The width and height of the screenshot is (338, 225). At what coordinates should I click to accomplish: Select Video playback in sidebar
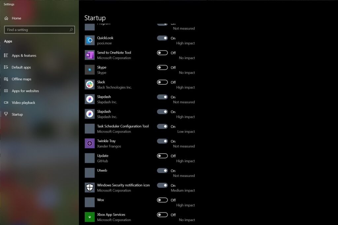[x=23, y=103]
